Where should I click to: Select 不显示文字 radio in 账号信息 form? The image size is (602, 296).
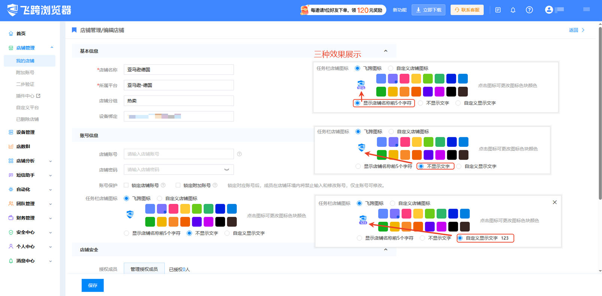tap(190, 233)
